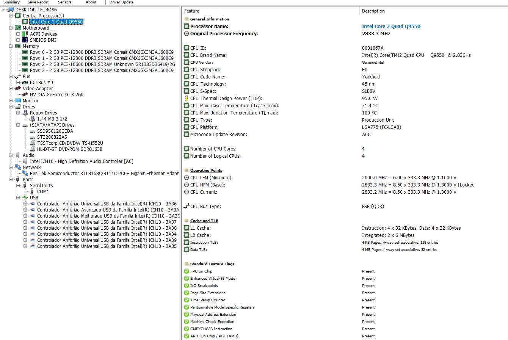Click the DESKTOP-TFUBOS6 computer icon
Viewport: 508px width, 340px height.
[11, 10]
